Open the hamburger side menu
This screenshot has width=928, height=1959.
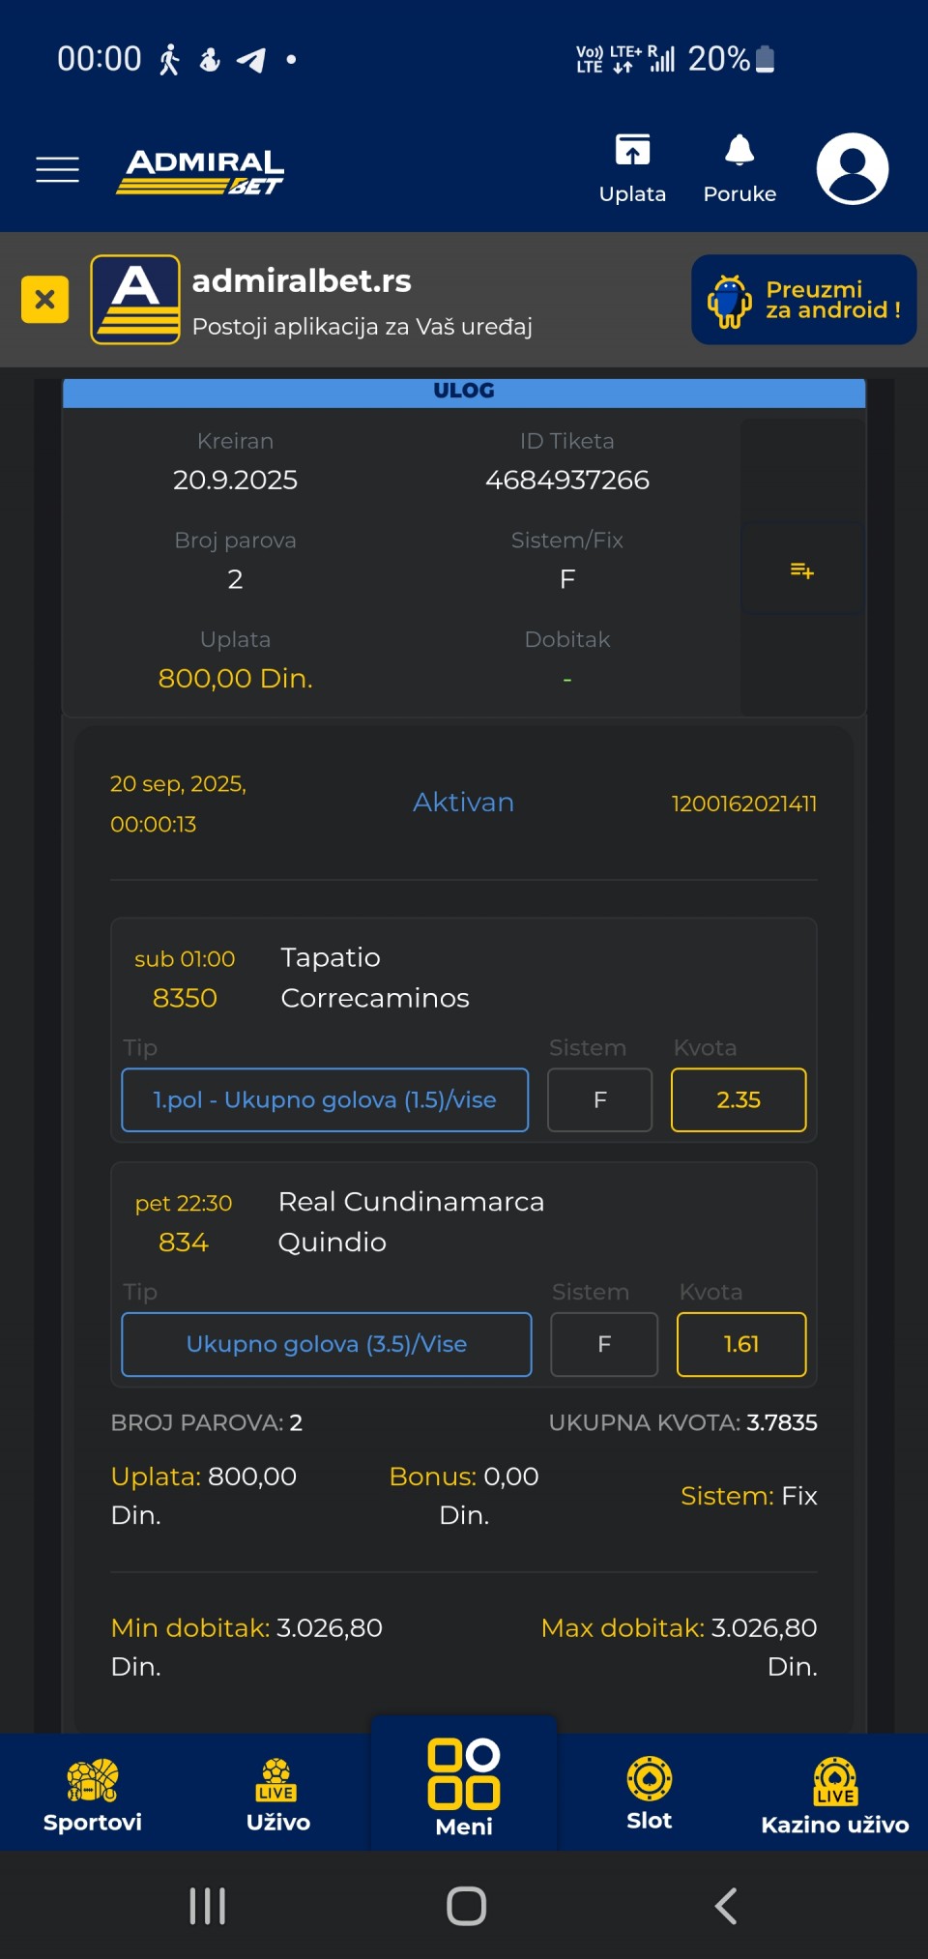[x=57, y=169]
